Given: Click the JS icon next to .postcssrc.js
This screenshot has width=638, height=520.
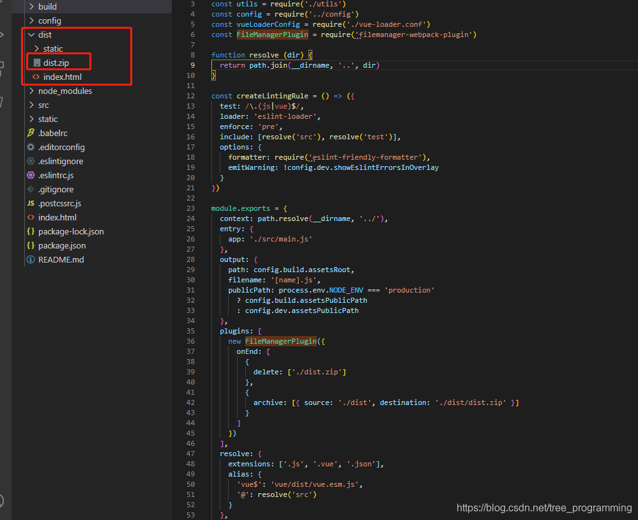Looking at the screenshot, I should (31, 203).
